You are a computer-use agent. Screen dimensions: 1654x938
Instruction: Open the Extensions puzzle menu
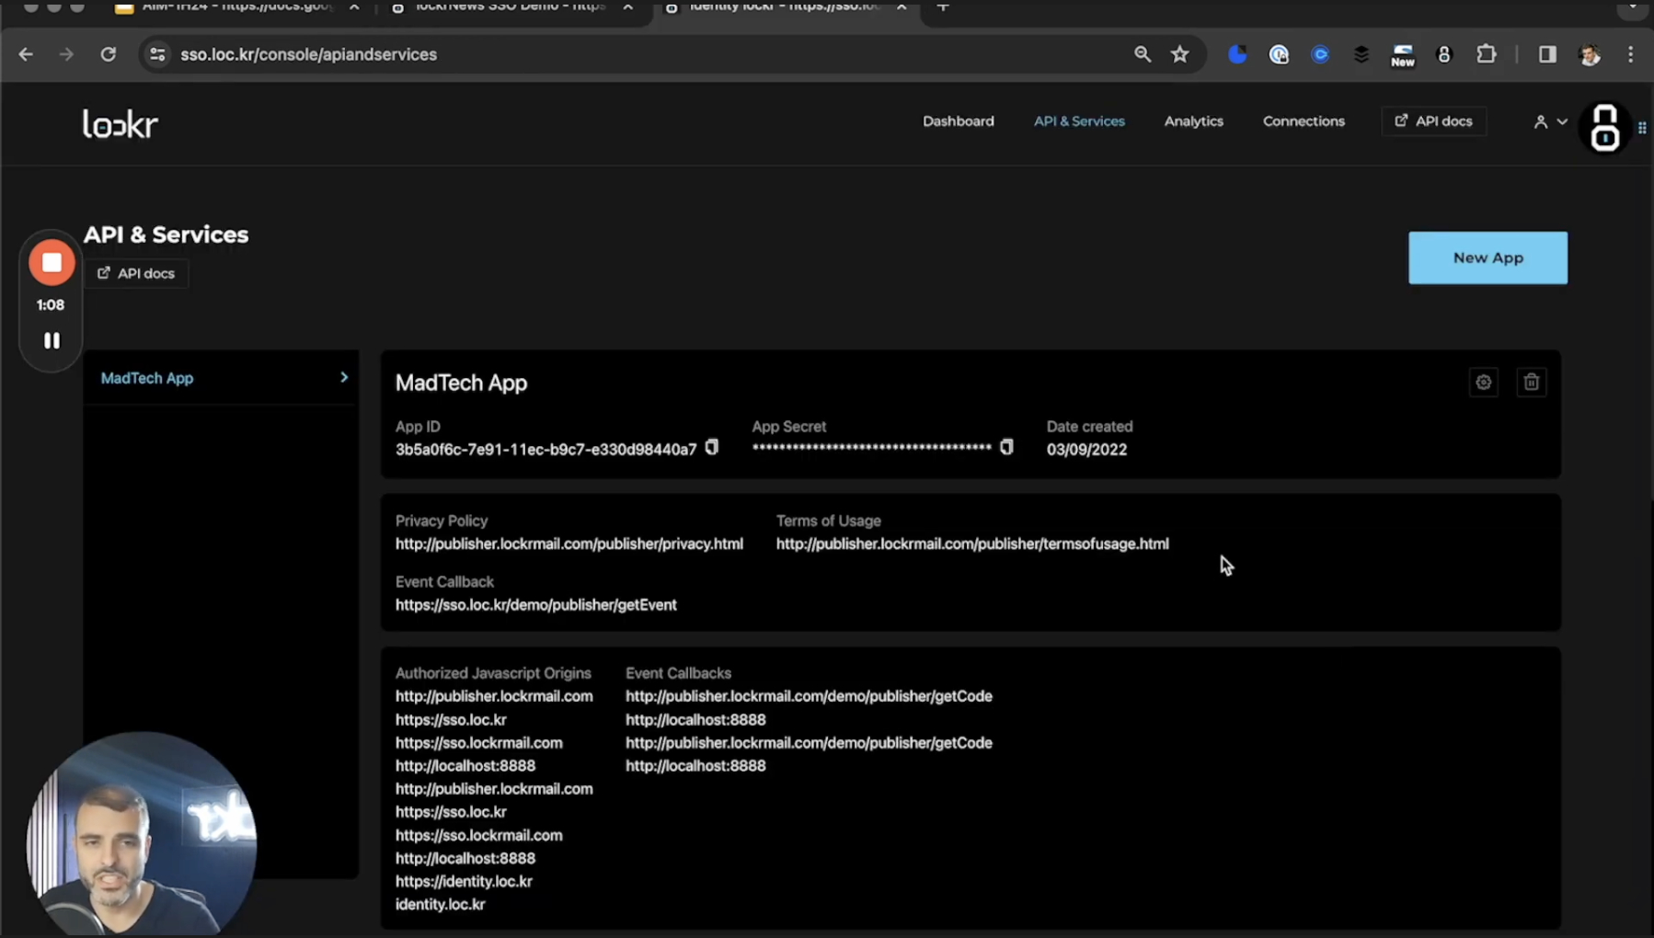pos(1486,54)
